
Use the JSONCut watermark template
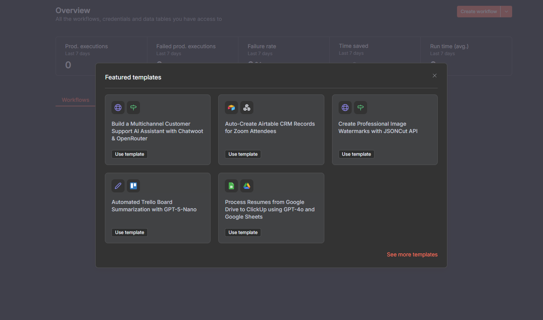[356, 154]
